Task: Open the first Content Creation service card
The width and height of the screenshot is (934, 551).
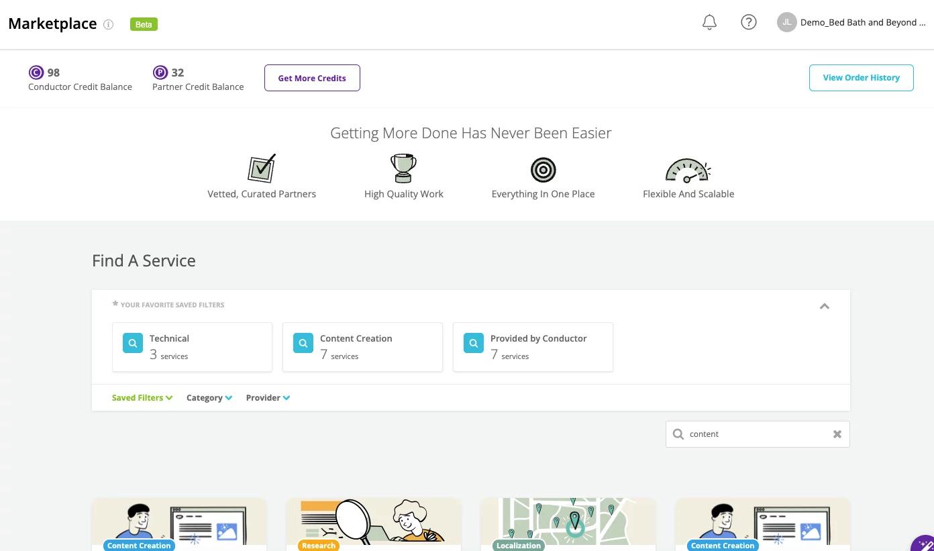Action: click(179, 524)
